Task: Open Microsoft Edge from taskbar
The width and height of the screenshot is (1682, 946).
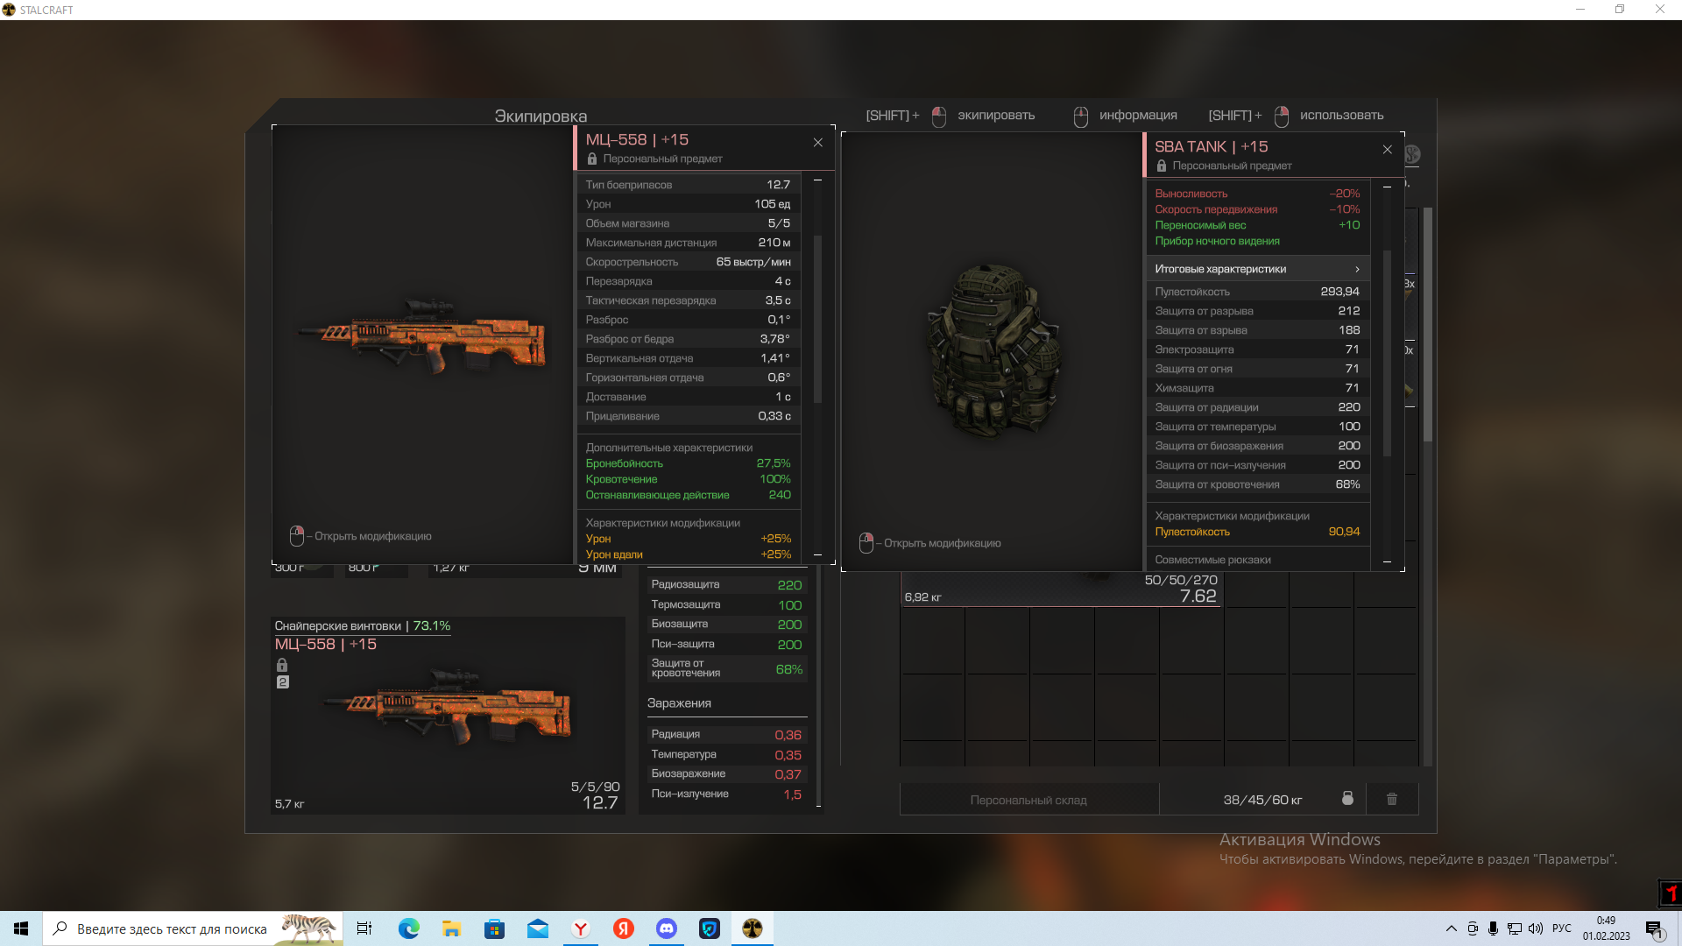Action: (x=408, y=928)
